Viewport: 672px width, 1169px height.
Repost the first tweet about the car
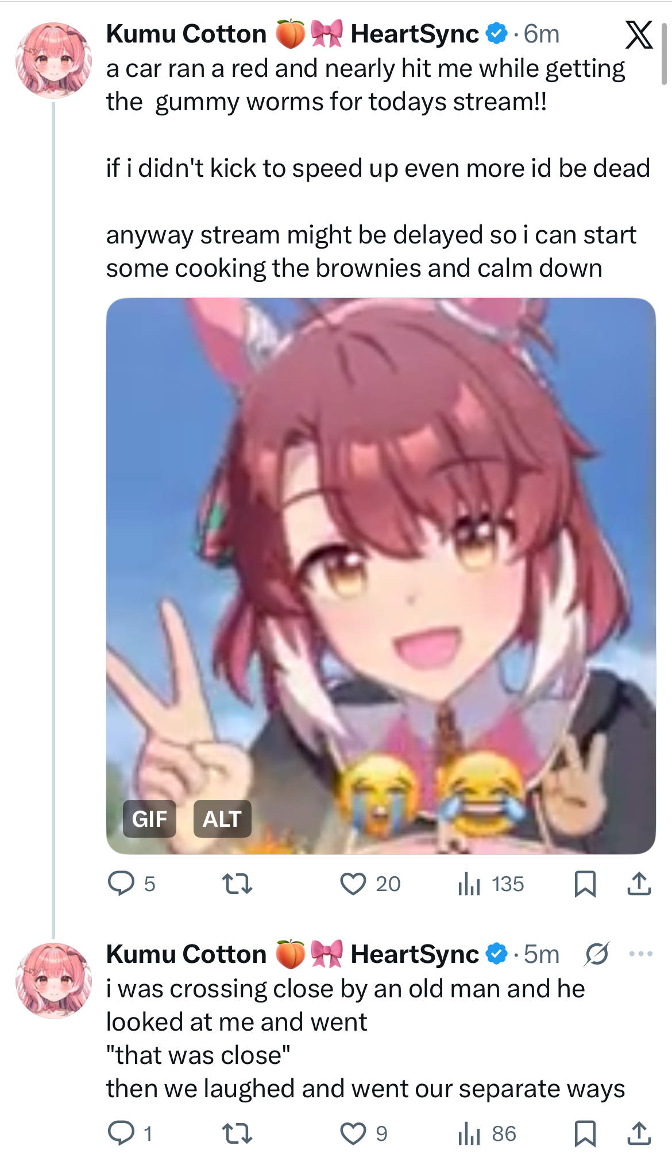coord(237,884)
